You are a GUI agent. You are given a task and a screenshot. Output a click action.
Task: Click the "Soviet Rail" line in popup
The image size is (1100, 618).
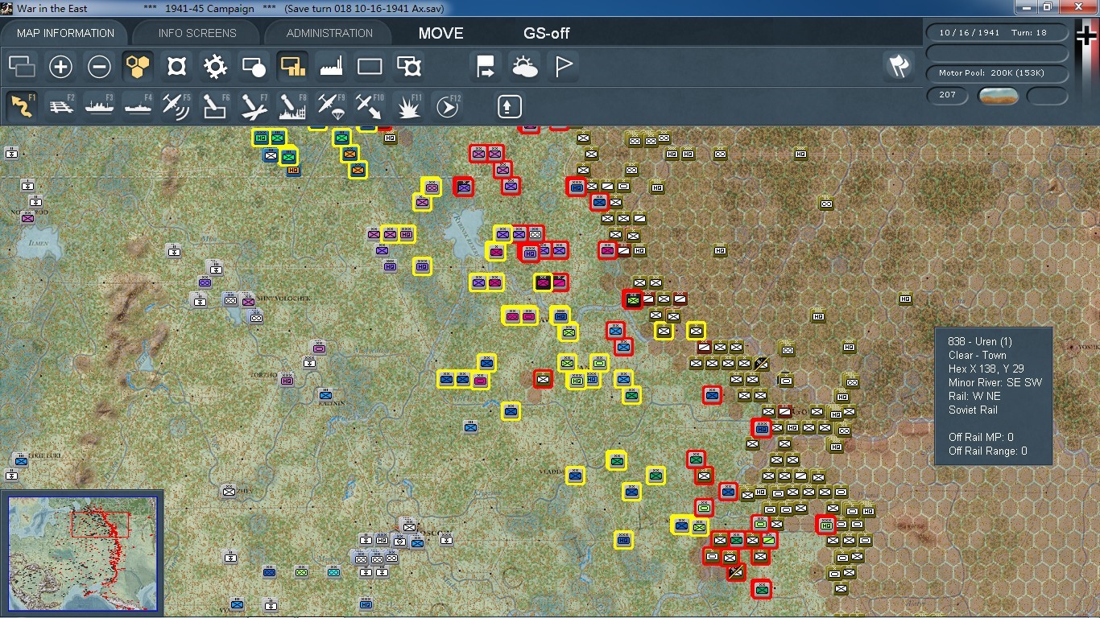pyautogui.click(x=973, y=410)
